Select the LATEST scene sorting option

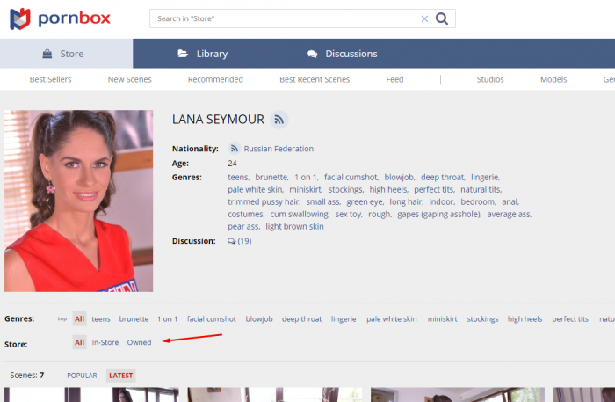pos(120,376)
